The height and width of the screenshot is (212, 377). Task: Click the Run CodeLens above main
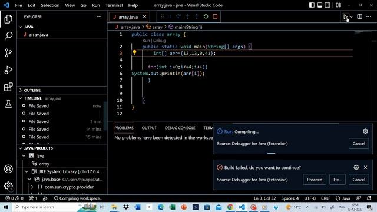146,41
